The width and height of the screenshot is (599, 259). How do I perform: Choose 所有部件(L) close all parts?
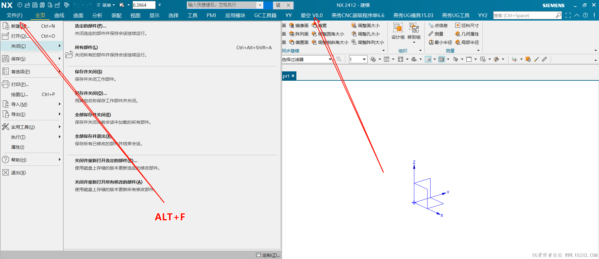point(172,51)
